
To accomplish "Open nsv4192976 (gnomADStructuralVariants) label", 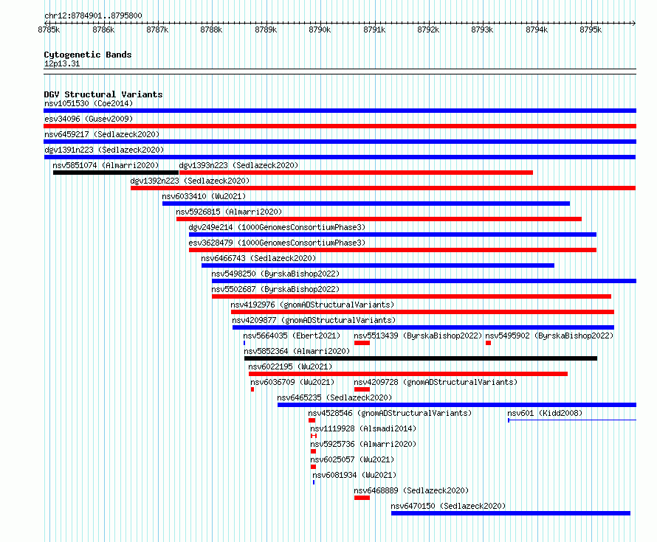I will pyautogui.click(x=312, y=305).
